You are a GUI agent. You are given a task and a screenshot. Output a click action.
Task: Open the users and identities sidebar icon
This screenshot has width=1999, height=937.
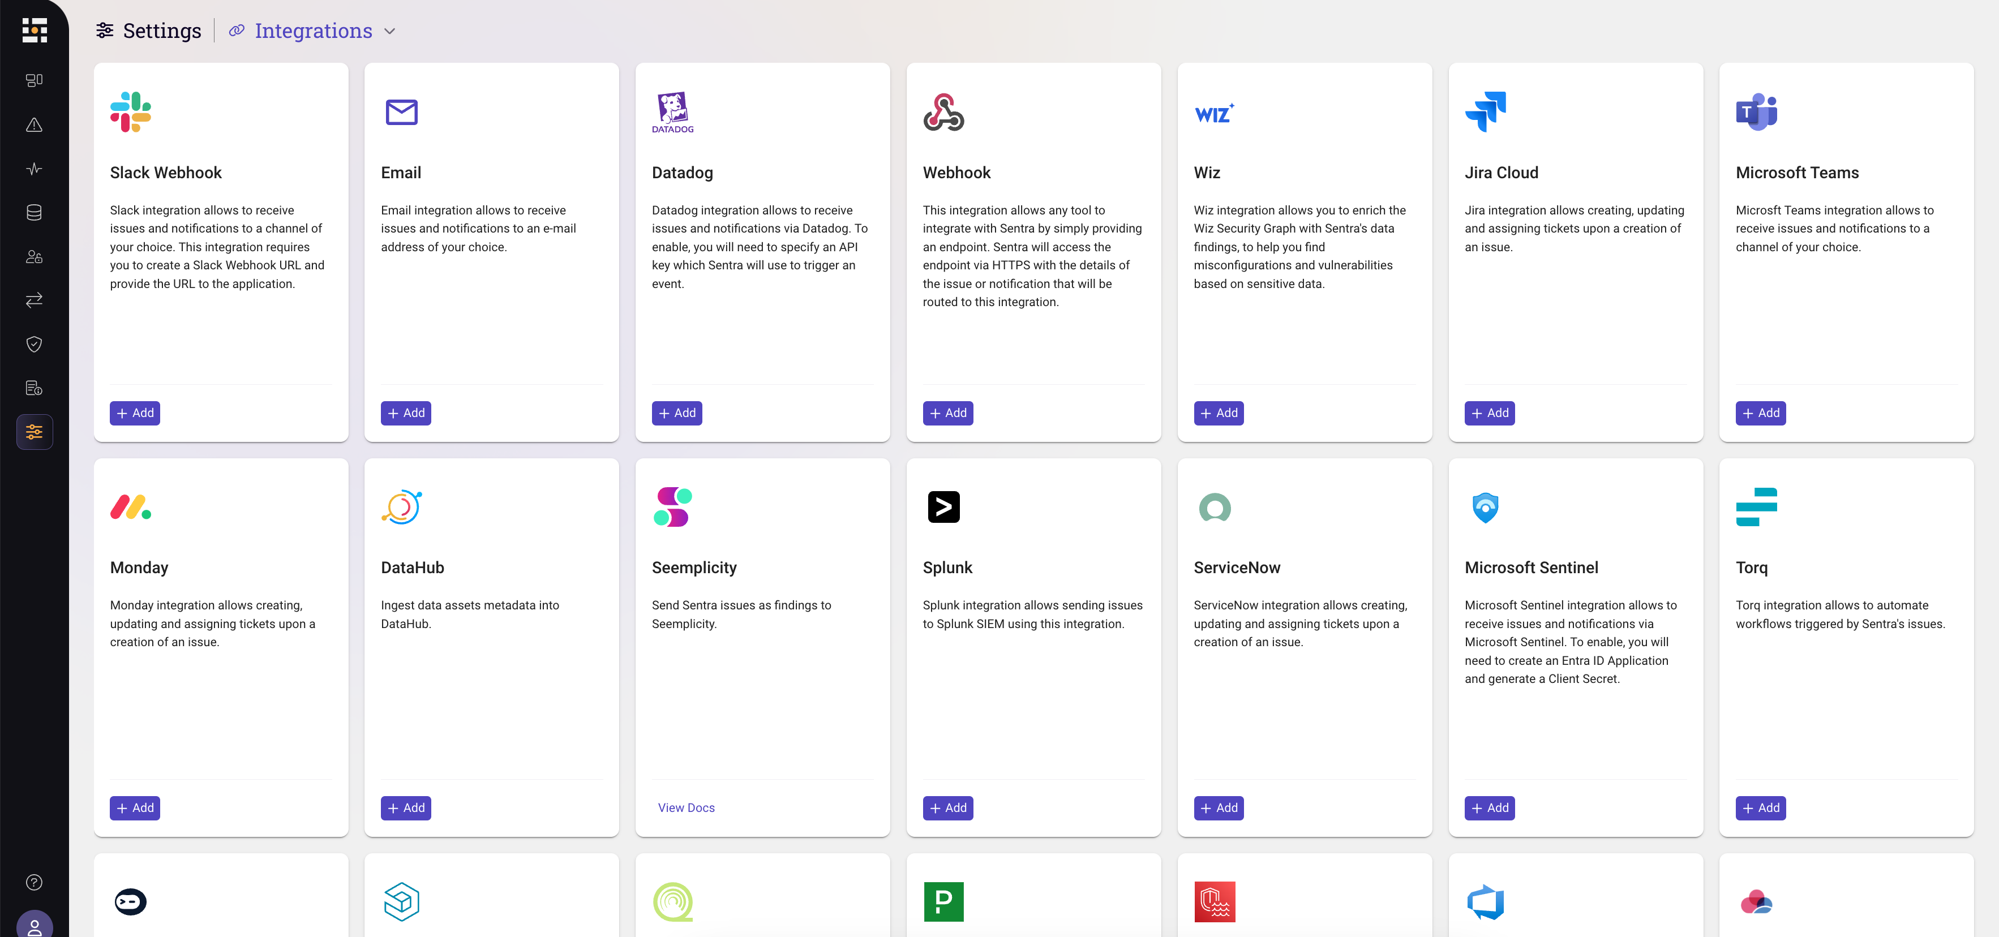pos(34,256)
